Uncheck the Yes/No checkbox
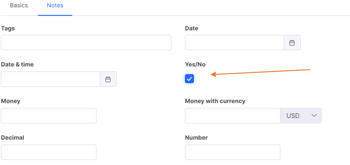350x165 pixels. [x=189, y=79]
